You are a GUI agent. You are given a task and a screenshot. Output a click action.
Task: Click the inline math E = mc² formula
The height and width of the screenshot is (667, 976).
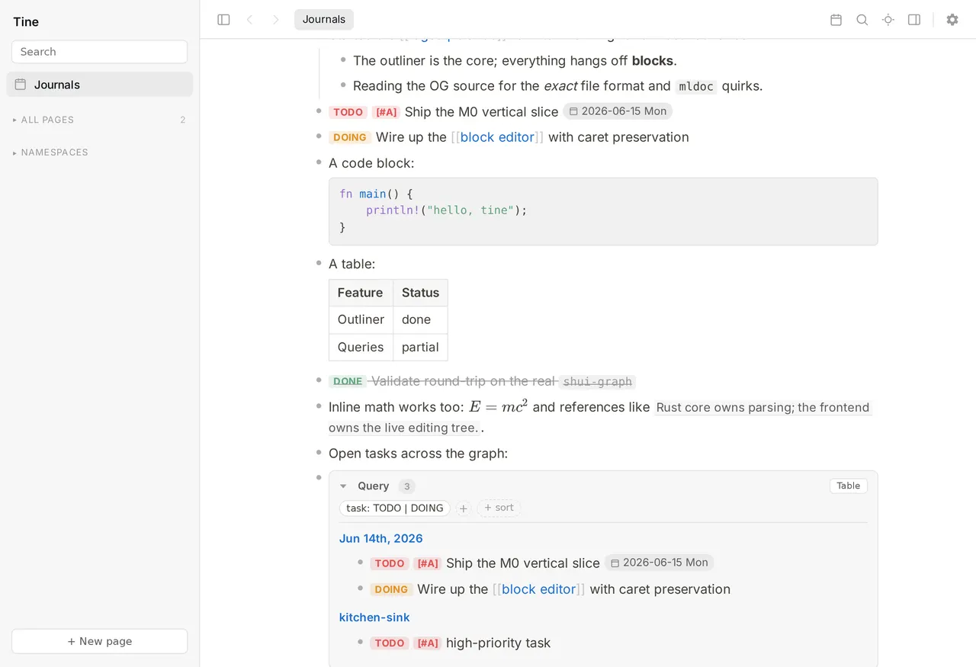tap(498, 406)
